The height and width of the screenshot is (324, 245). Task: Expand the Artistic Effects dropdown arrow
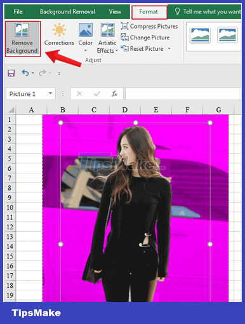(x=117, y=51)
